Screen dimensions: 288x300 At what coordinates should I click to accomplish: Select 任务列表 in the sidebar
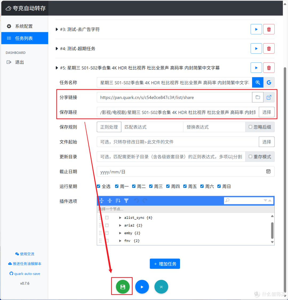pos(25,38)
